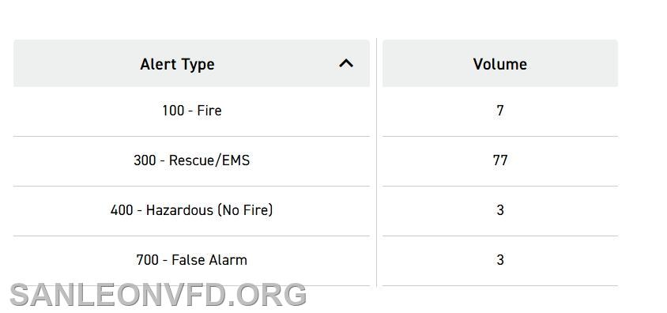
Task: Select the 700 - False Alarm entry
Action: tap(191, 260)
